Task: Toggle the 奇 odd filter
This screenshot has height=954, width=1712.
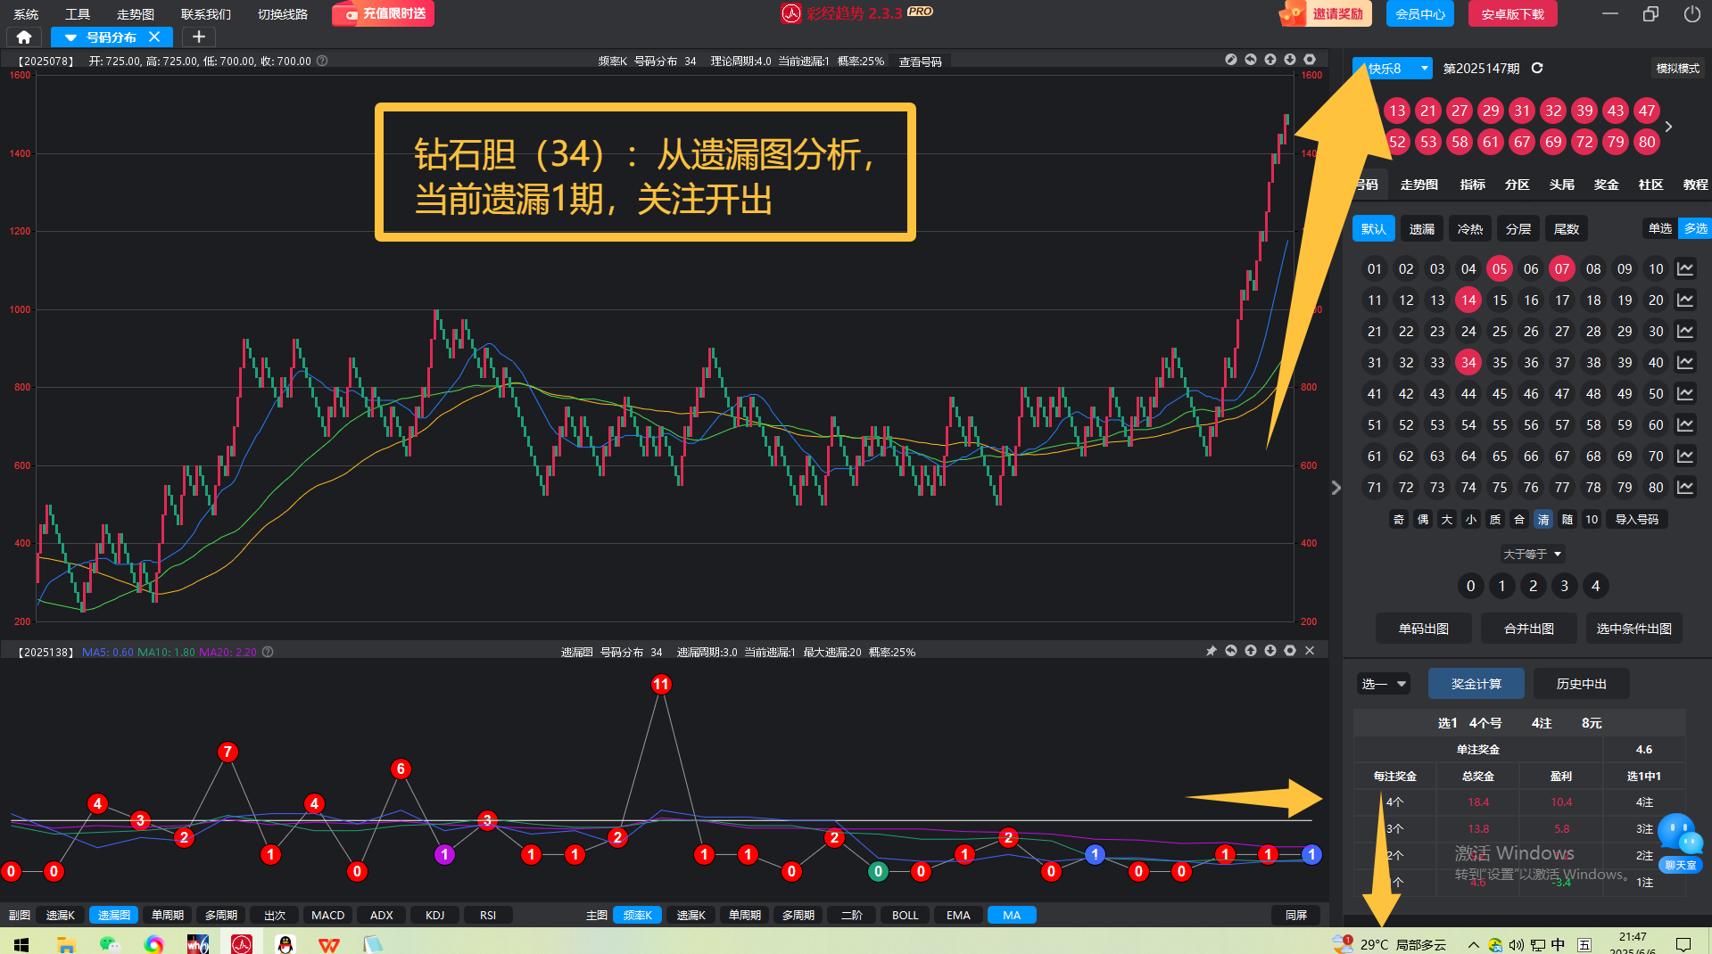Action: click(x=1399, y=519)
